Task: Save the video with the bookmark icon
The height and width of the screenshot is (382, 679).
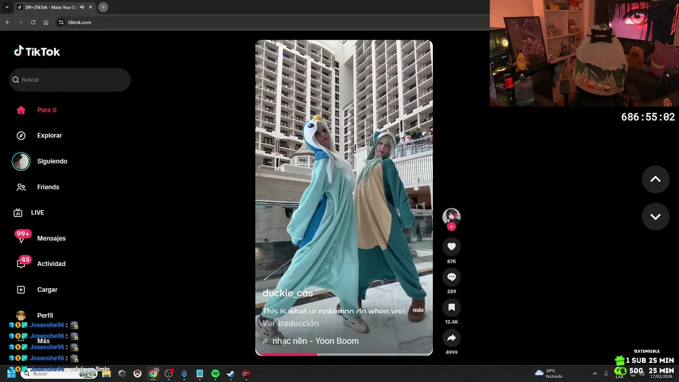Action: click(451, 307)
